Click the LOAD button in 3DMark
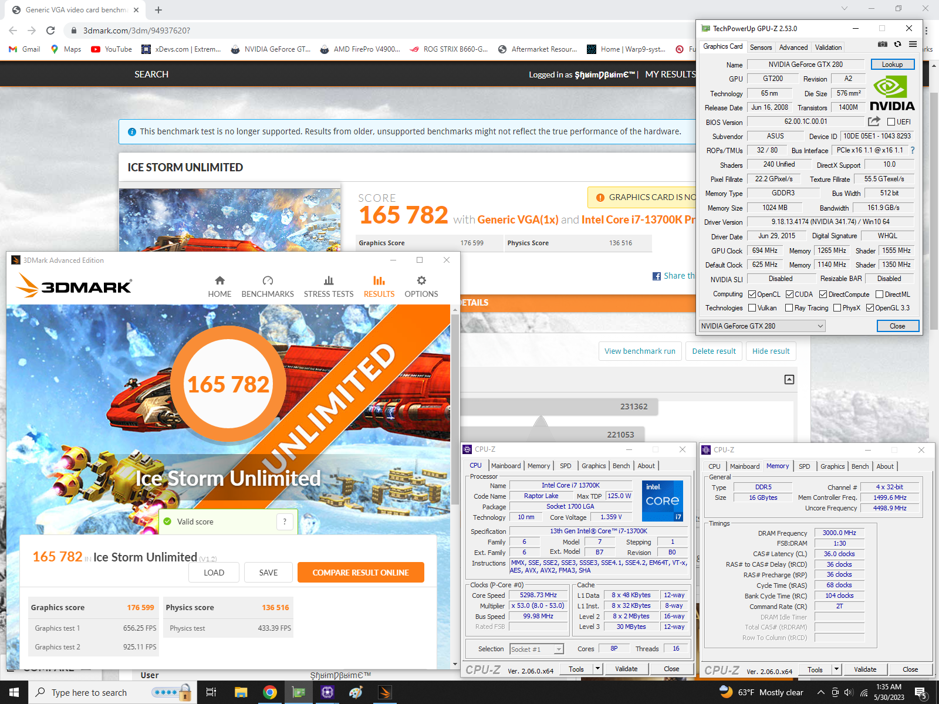The height and width of the screenshot is (704, 939). pos(214,573)
